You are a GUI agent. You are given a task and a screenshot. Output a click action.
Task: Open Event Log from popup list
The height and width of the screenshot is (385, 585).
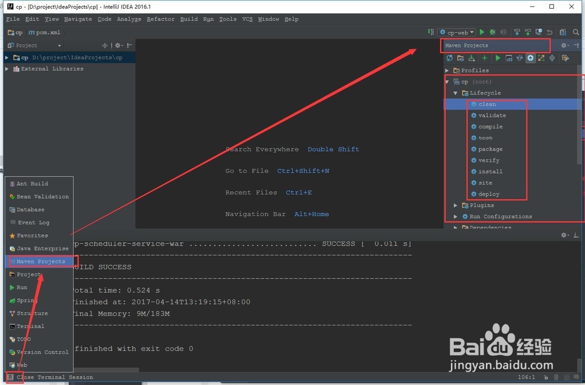coord(40,223)
